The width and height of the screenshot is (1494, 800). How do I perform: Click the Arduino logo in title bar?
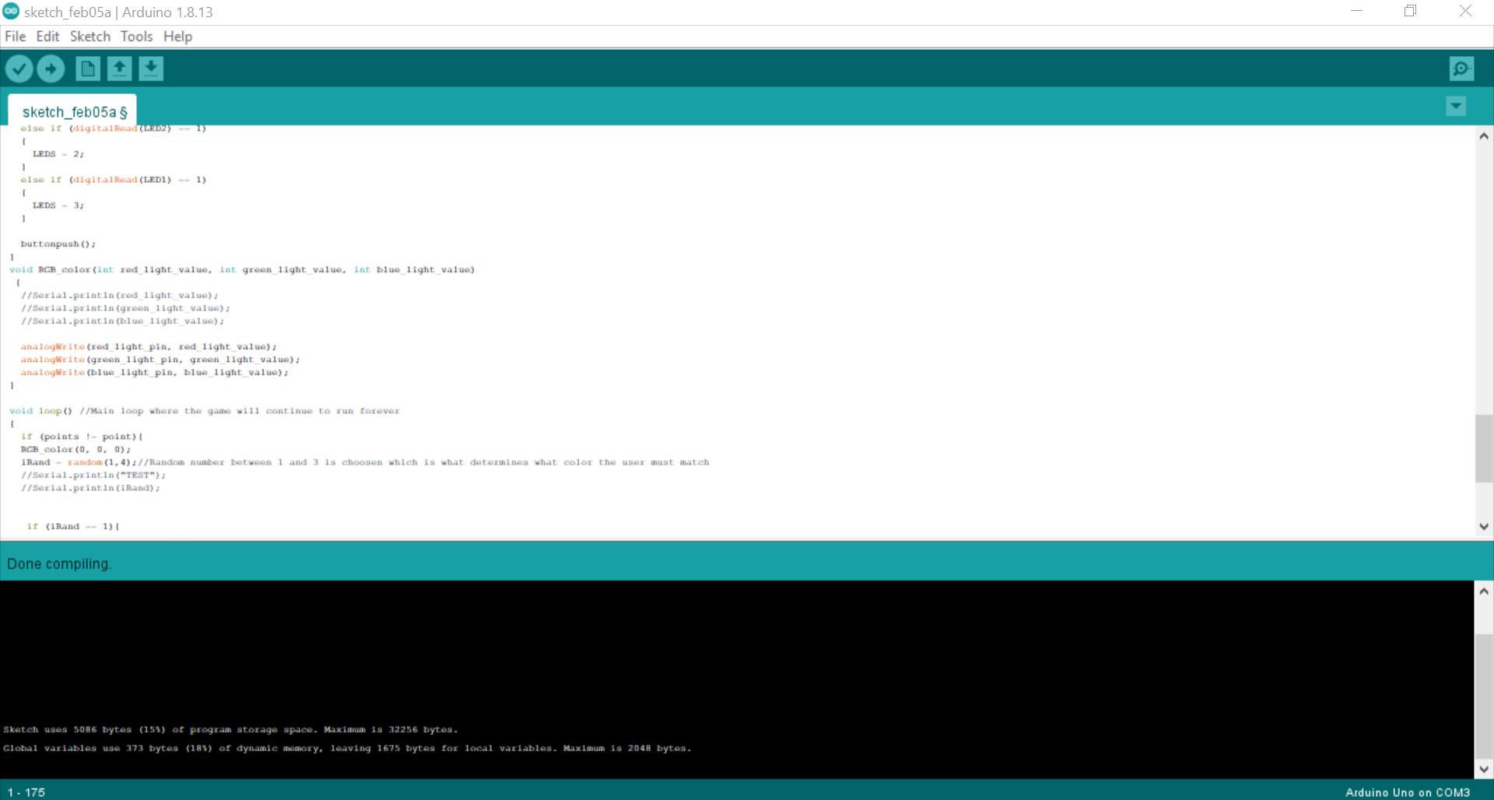tap(11, 12)
